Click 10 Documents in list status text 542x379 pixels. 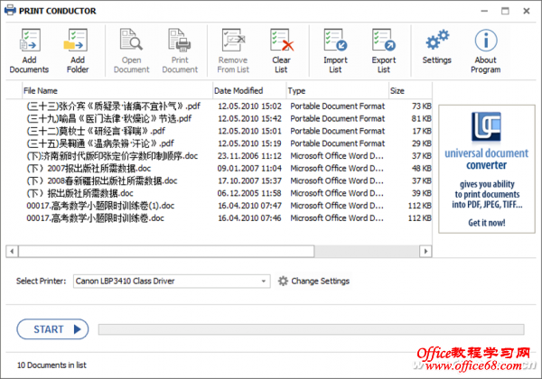click(x=51, y=365)
